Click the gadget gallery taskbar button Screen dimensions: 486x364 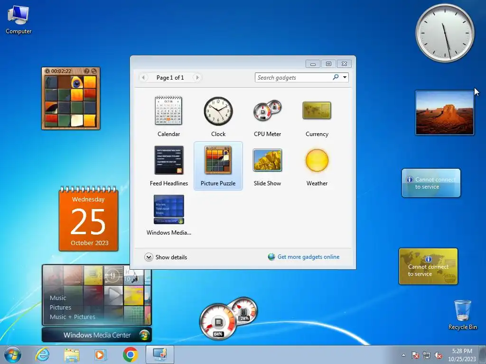pos(159,355)
